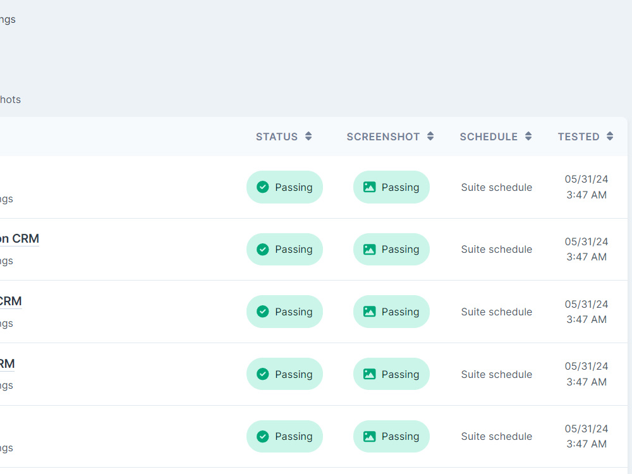Click the green checkmark icon in the first Passing badge
632x474 pixels.
(262, 187)
